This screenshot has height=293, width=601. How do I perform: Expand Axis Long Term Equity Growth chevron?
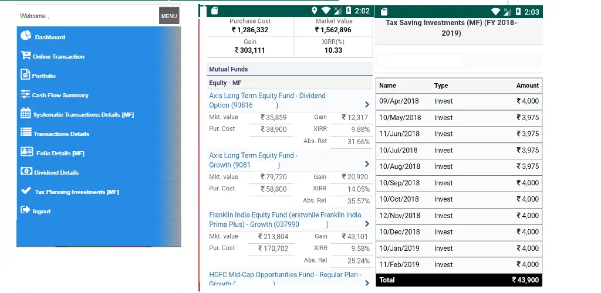pos(367,164)
